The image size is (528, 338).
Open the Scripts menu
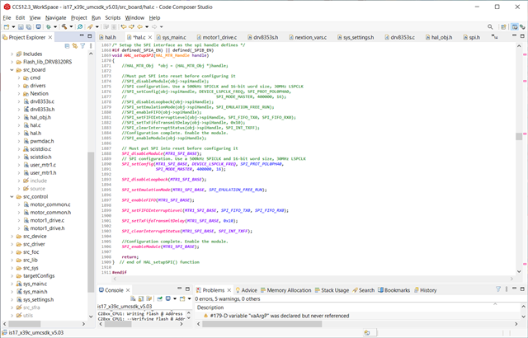112,18
